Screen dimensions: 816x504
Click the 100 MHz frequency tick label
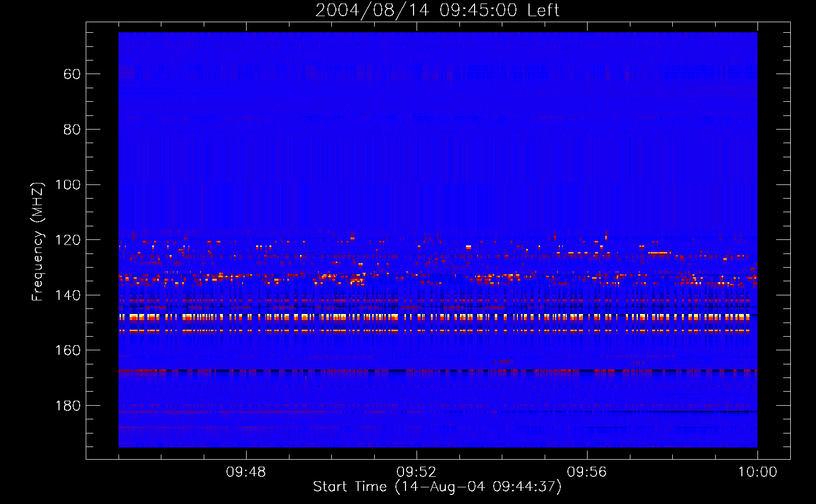(x=68, y=185)
